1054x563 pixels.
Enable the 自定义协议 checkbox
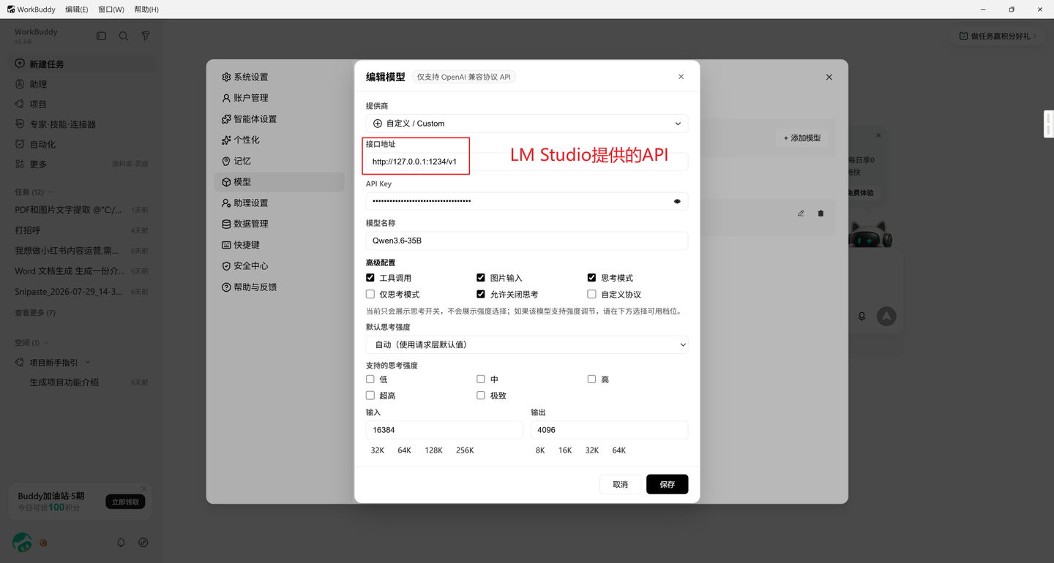(x=591, y=295)
